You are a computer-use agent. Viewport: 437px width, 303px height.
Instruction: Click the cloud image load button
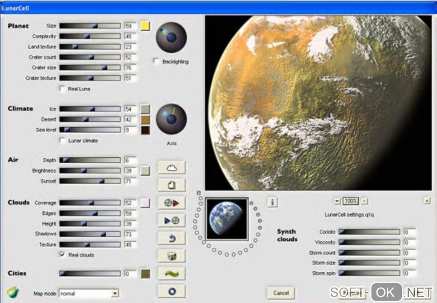[171, 168]
